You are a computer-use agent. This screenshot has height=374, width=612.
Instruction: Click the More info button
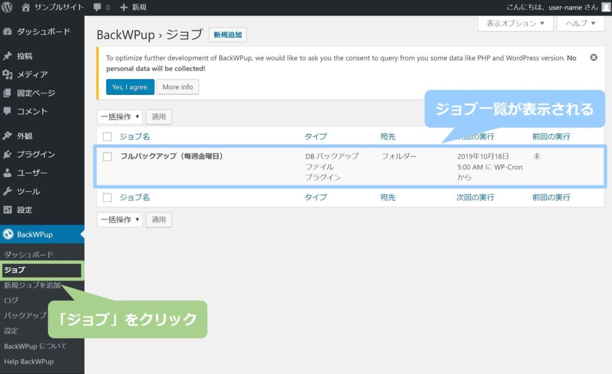(x=178, y=87)
